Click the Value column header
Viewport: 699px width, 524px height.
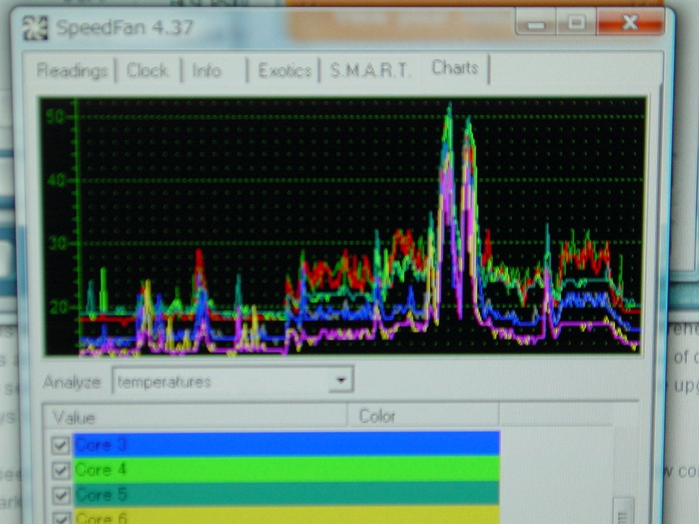[x=195, y=417]
